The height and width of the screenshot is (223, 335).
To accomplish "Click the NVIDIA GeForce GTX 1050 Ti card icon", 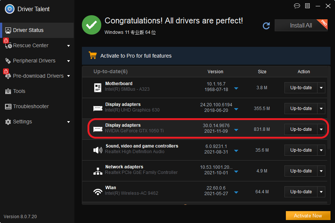I will click(x=98, y=129).
